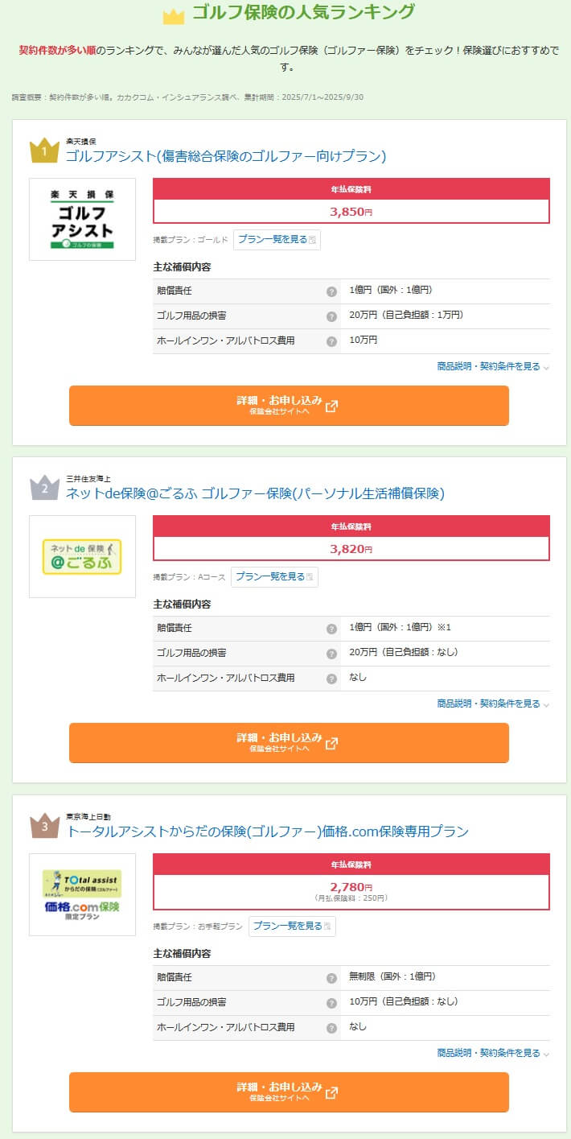The width and height of the screenshot is (571, 1139).
Task: Click the 楽天損保 ゴルフアシスト logo thumbnail
Action: [83, 219]
